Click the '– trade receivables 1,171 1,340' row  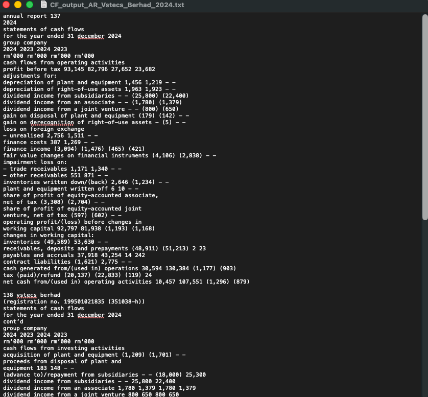coord(62,169)
